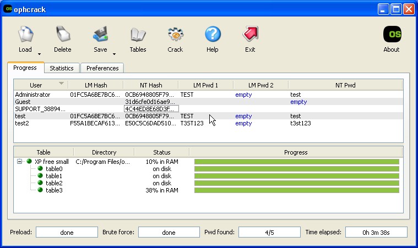
Task: Click the LM Pwd 1 column header
Action: (x=205, y=85)
